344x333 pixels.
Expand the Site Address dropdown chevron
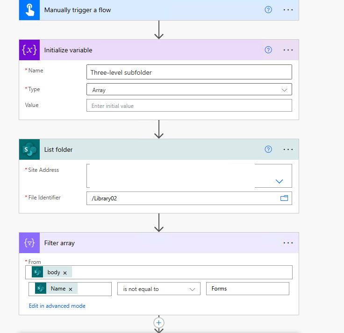pos(279,181)
